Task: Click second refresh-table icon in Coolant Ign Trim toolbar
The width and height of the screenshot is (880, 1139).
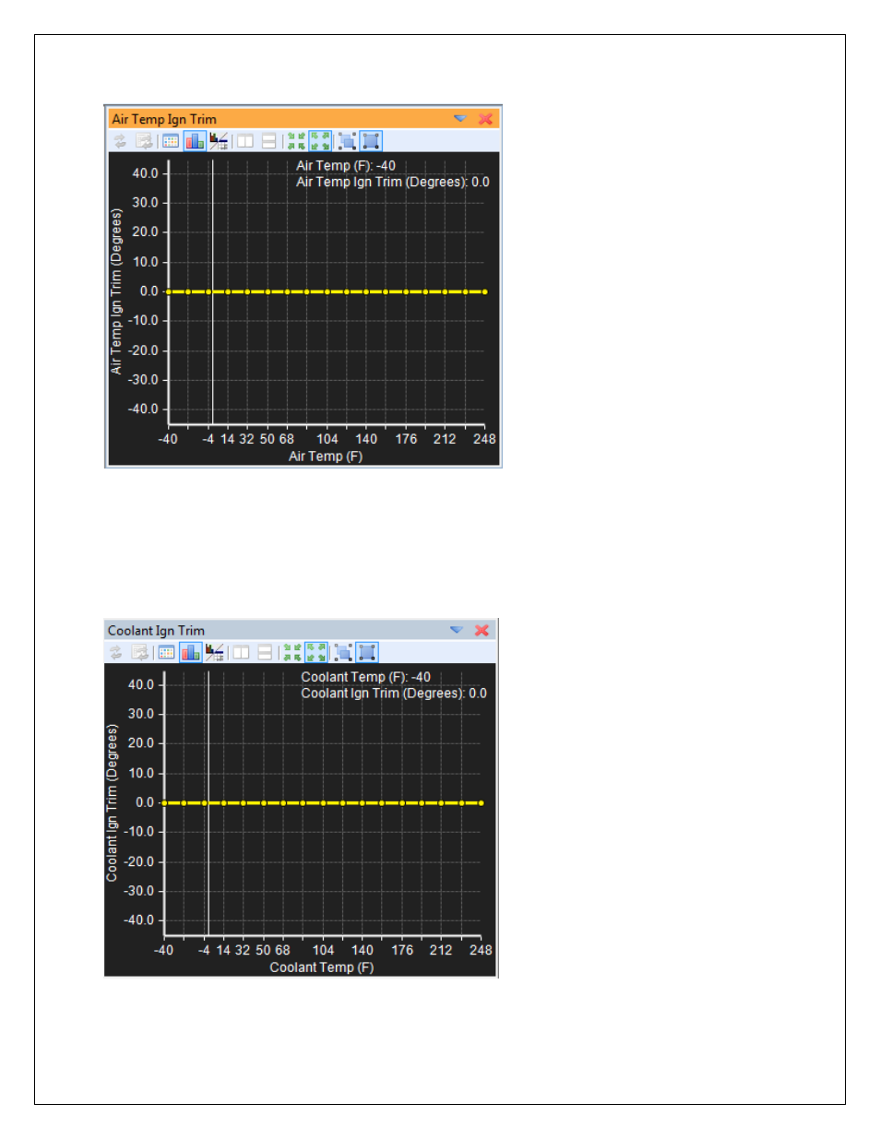Action: [140, 652]
